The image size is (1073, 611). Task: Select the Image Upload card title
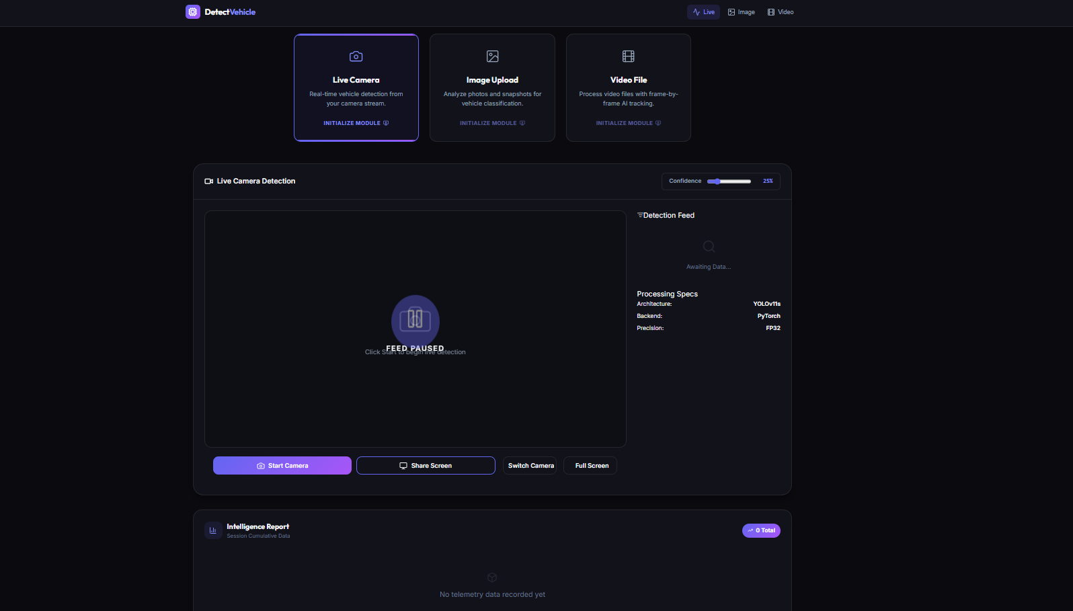pyautogui.click(x=493, y=80)
